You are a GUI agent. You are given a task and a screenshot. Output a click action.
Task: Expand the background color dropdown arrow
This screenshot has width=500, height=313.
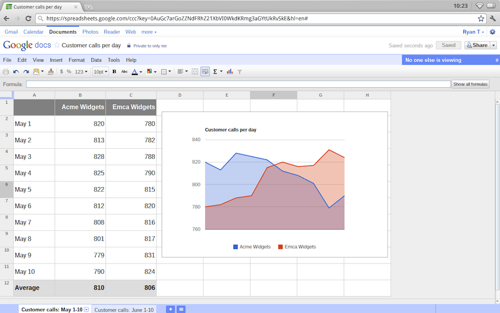(155, 72)
